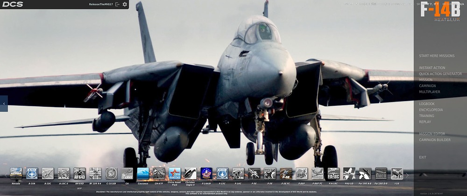
Task: Open the CA Combined Arms module icon
Action: pos(127,174)
